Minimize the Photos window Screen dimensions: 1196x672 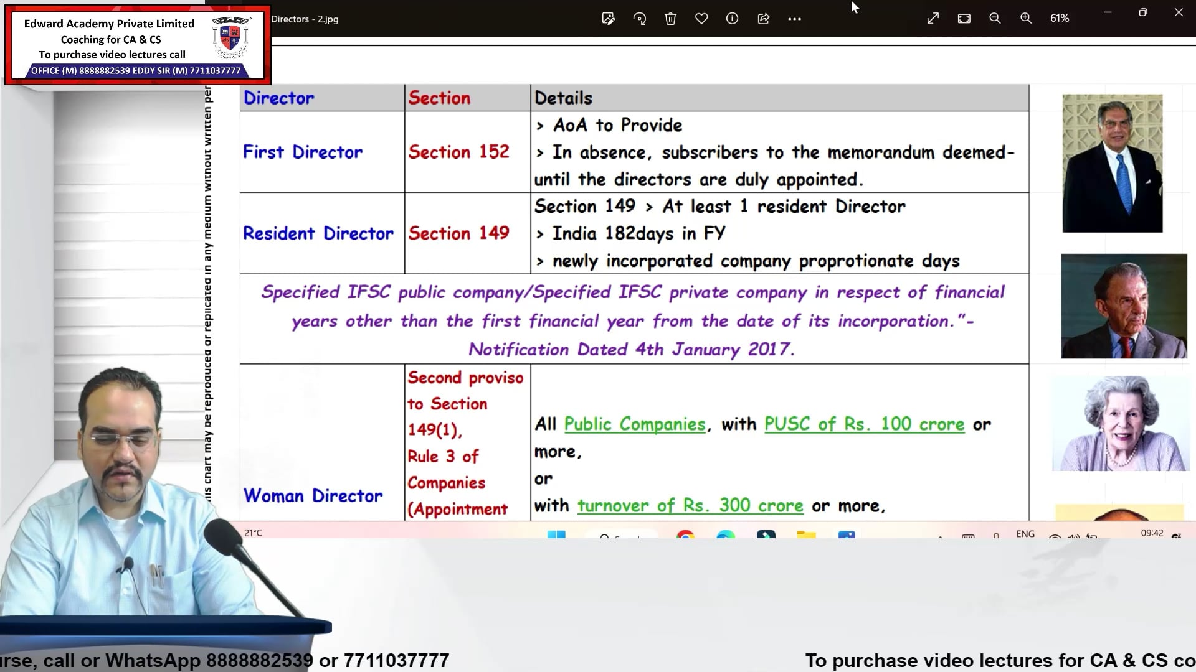[x=1107, y=12]
